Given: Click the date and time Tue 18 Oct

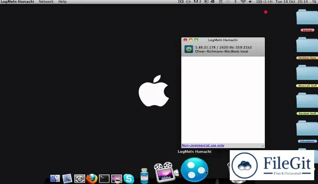Looking at the screenshot, I should click(x=292, y=2).
